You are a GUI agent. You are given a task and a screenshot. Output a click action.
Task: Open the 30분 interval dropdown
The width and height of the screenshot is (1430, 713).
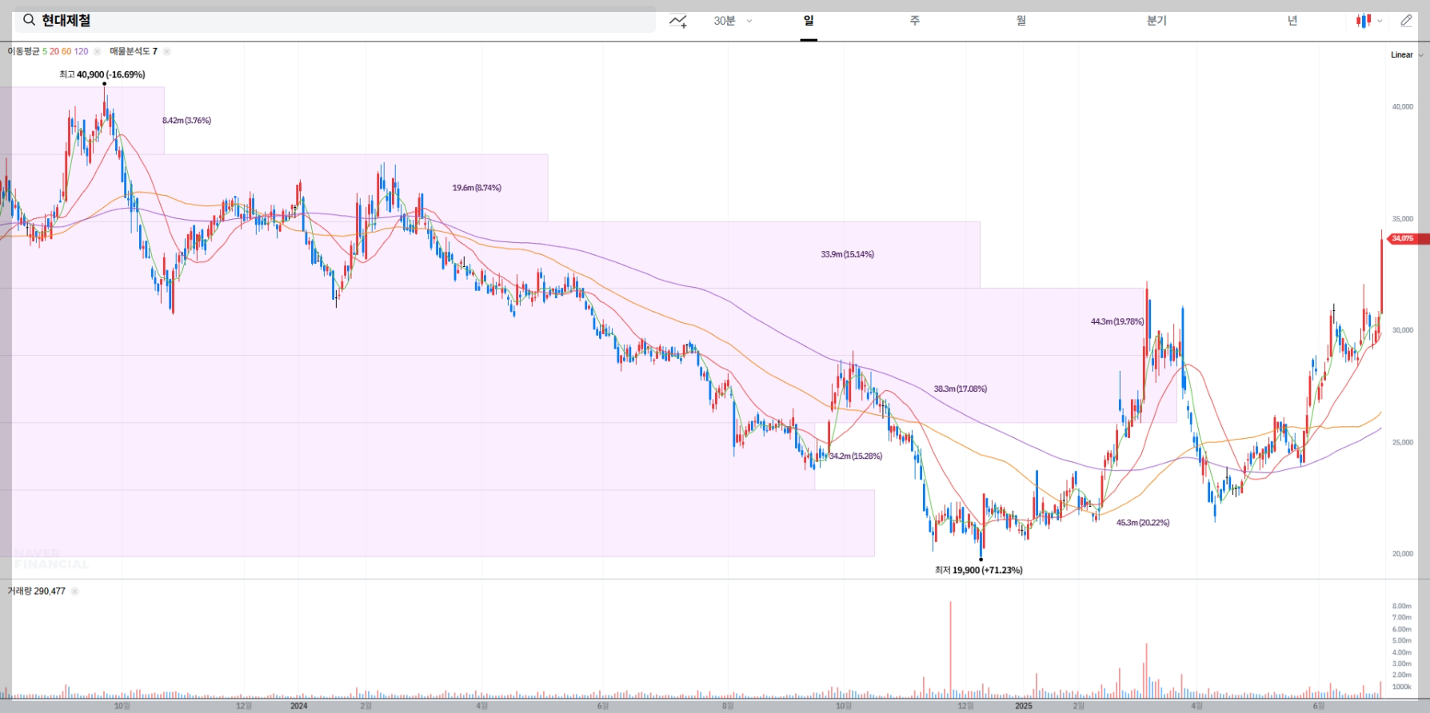[x=733, y=21]
